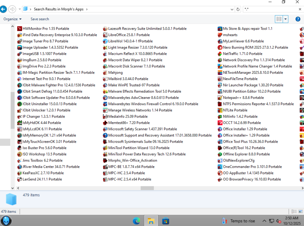The width and height of the screenshot is (304, 226).
Task: Click the horizontal scrollbar thumb
Action: coord(147,188)
